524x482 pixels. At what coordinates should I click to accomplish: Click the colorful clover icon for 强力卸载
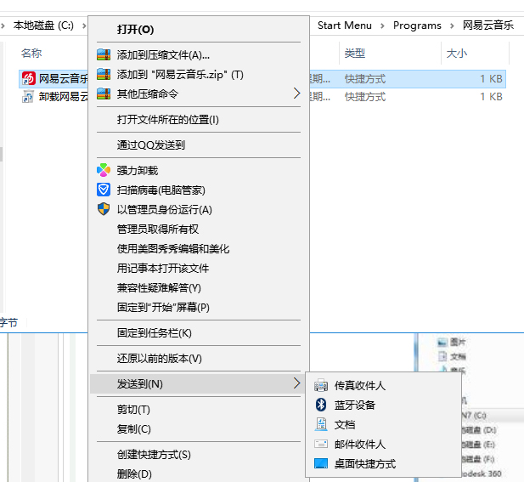coord(104,170)
